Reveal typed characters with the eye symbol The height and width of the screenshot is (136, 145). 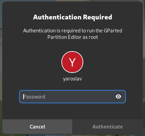pyautogui.click(x=118, y=96)
